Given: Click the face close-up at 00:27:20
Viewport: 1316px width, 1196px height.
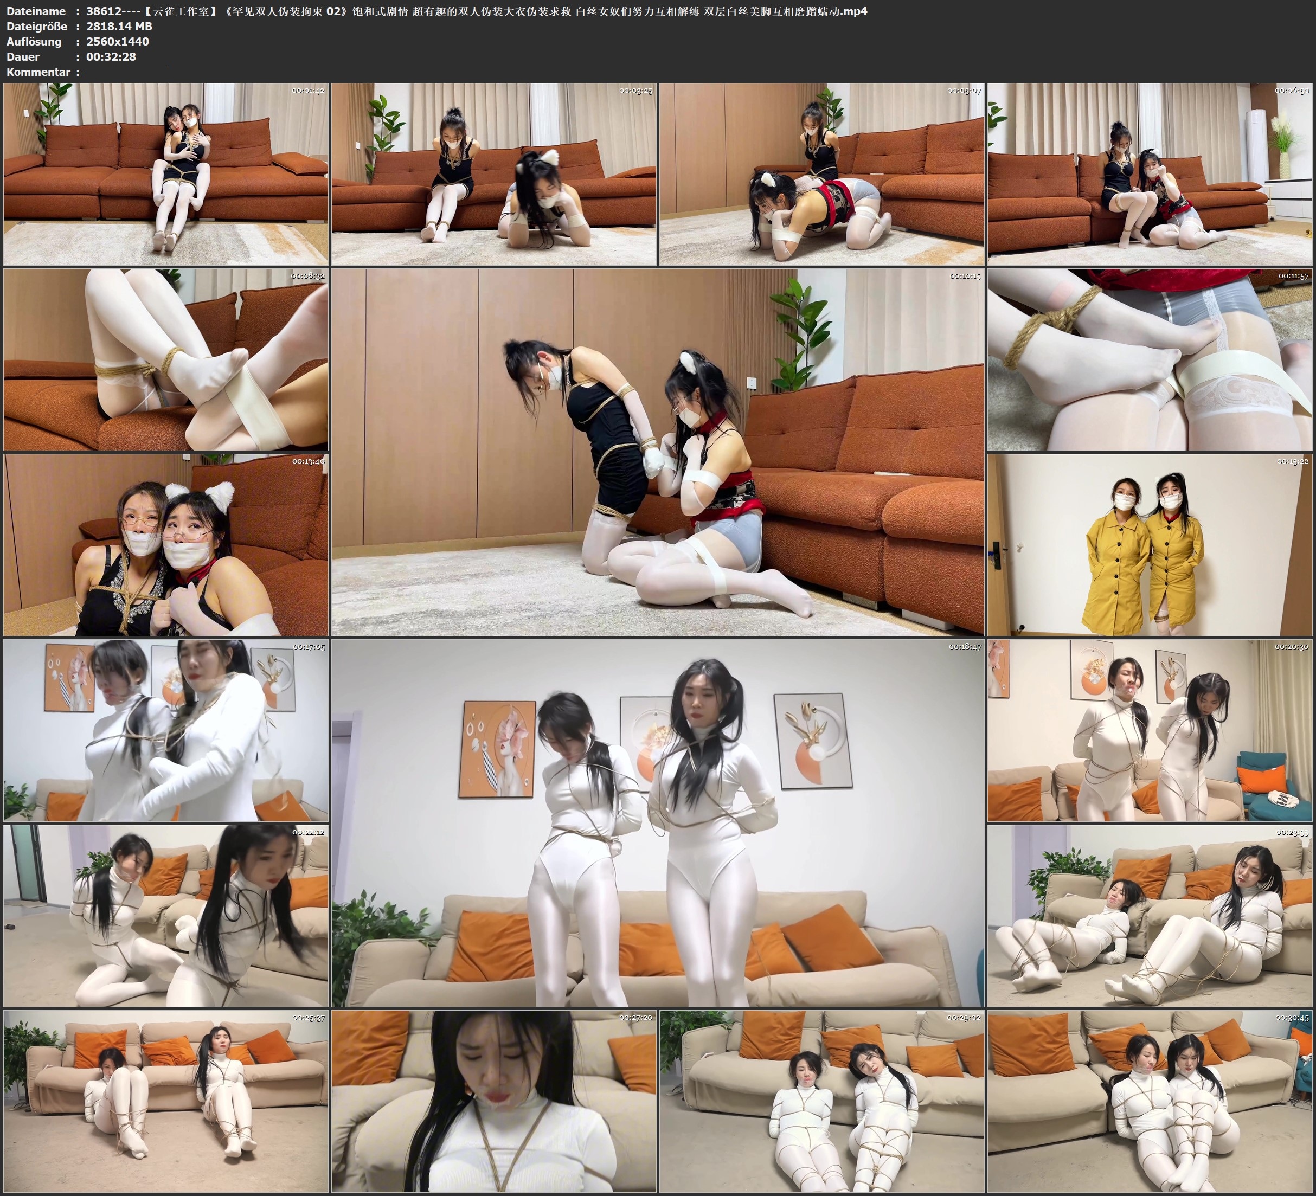Looking at the screenshot, I should (493, 1101).
